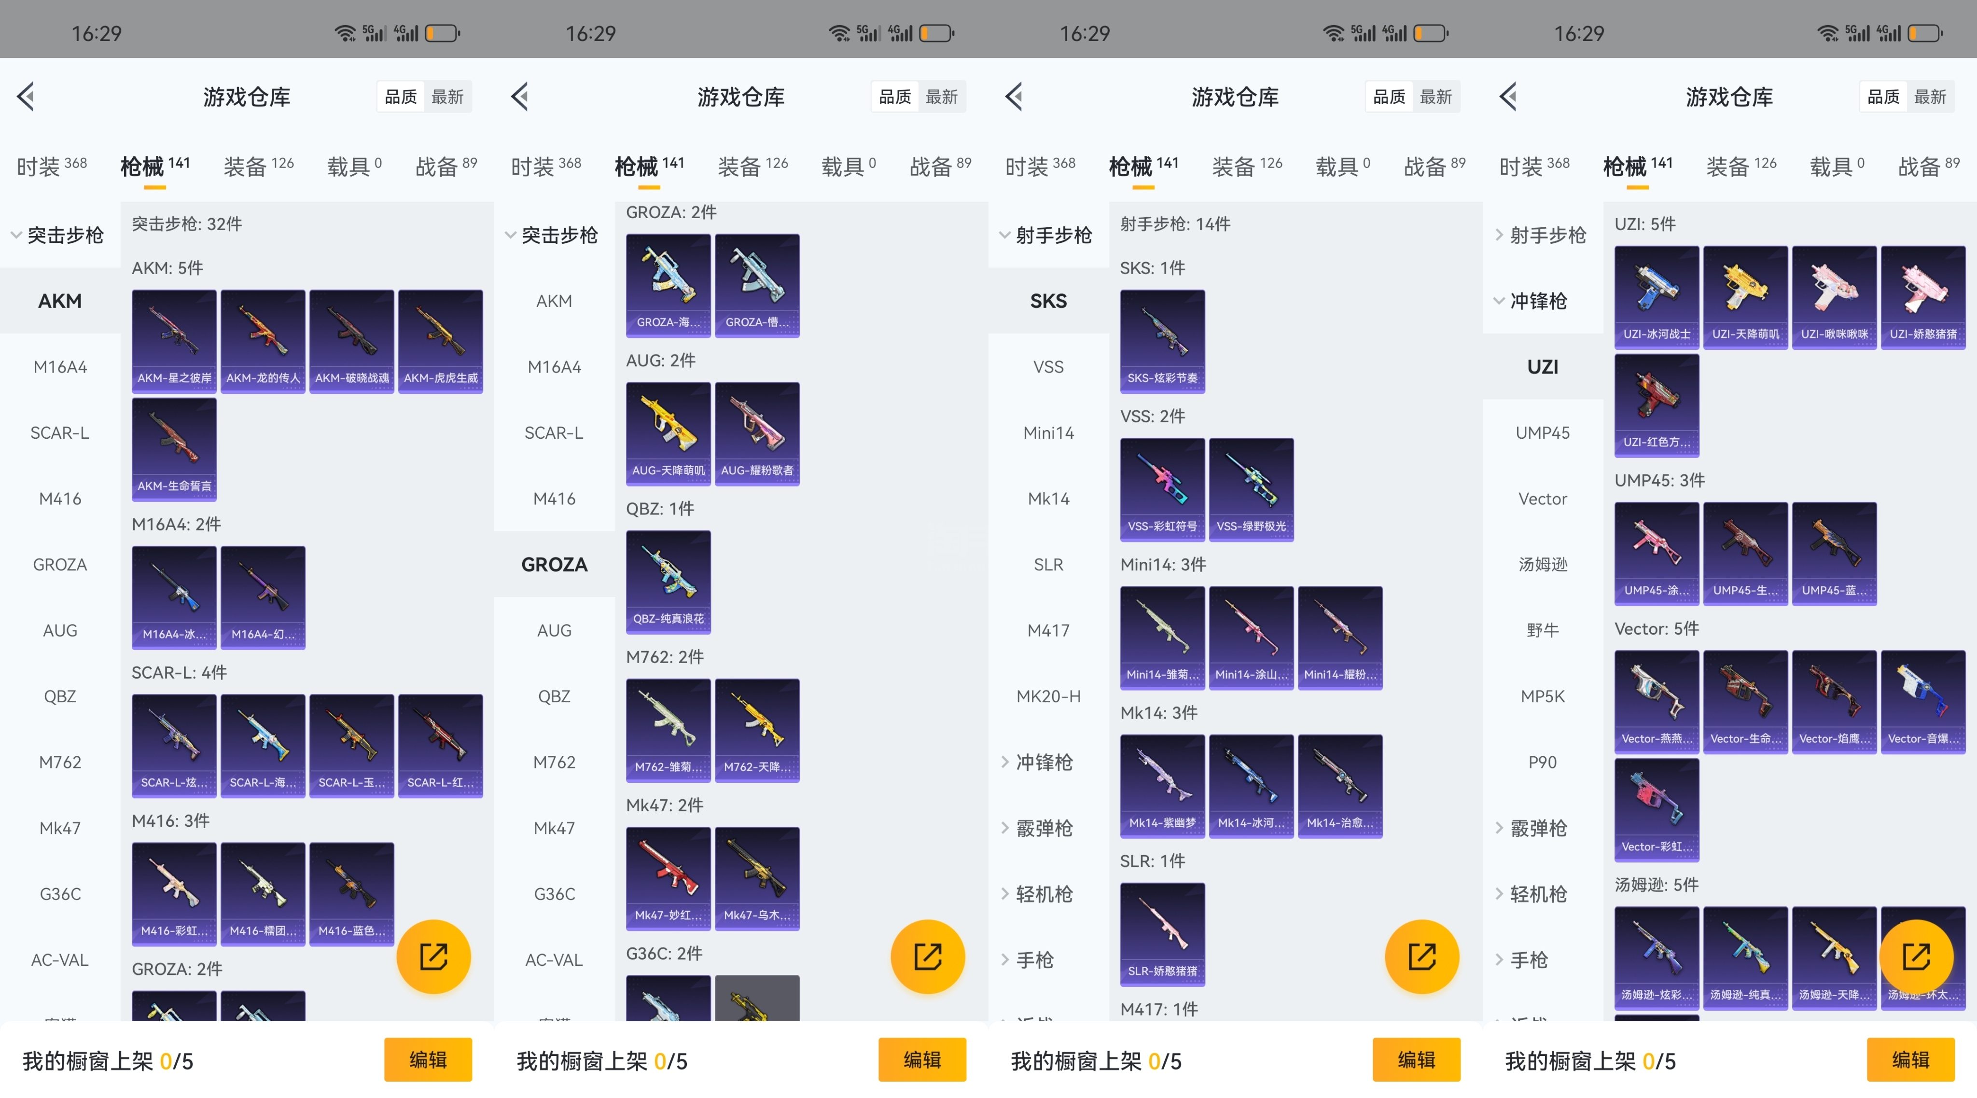This screenshot has height=1098, width=1977.
Task: Tap the orange share icon beside Mk47-乌木
Action: click(928, 957)
